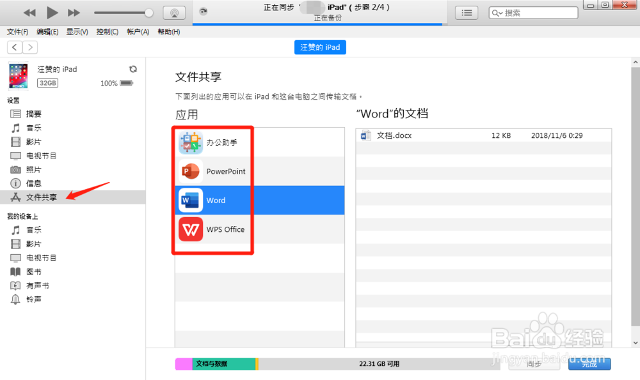This screenshot has width=640, height=380.
Task: Select the WPS Office app icon
Action: click(191, 229)
